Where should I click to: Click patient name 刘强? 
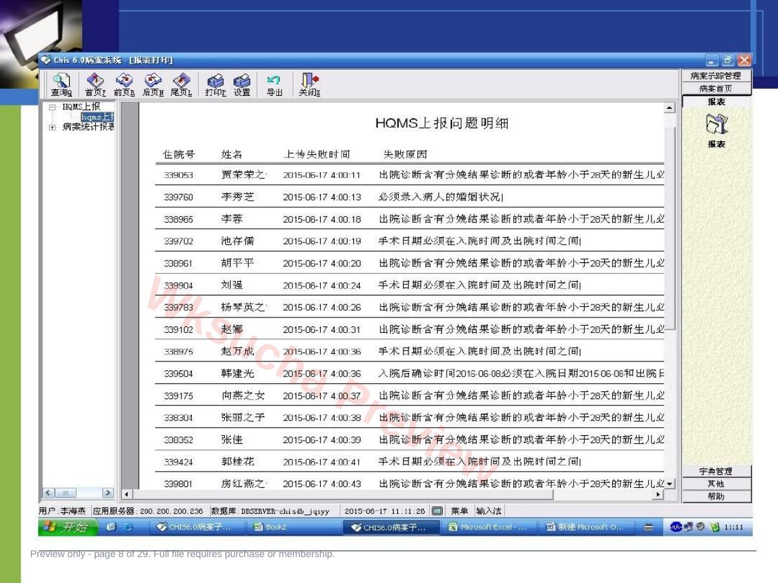click(231, 285)
